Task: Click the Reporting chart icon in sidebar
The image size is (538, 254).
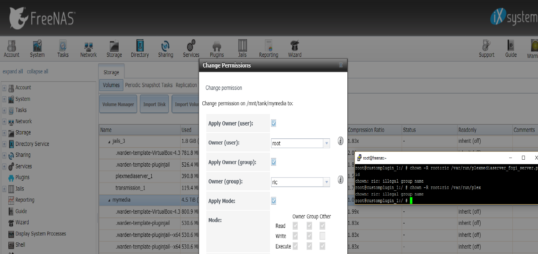Action: click(x=11, y=200)
